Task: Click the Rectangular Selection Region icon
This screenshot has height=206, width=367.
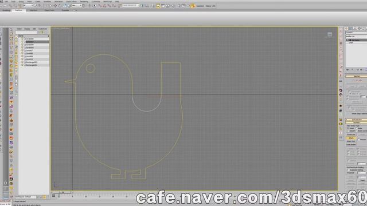Action: coord(45,6)
